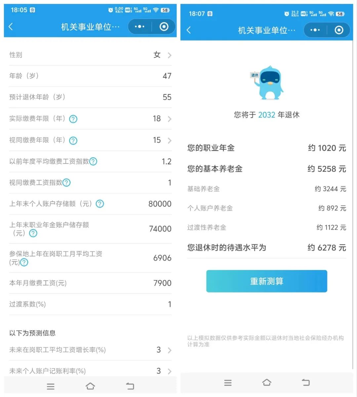Open help icon beside 参保地上年在岗职工月平均工资
Viewport: 357px width, 397px height.
click(x=24, y=262)
